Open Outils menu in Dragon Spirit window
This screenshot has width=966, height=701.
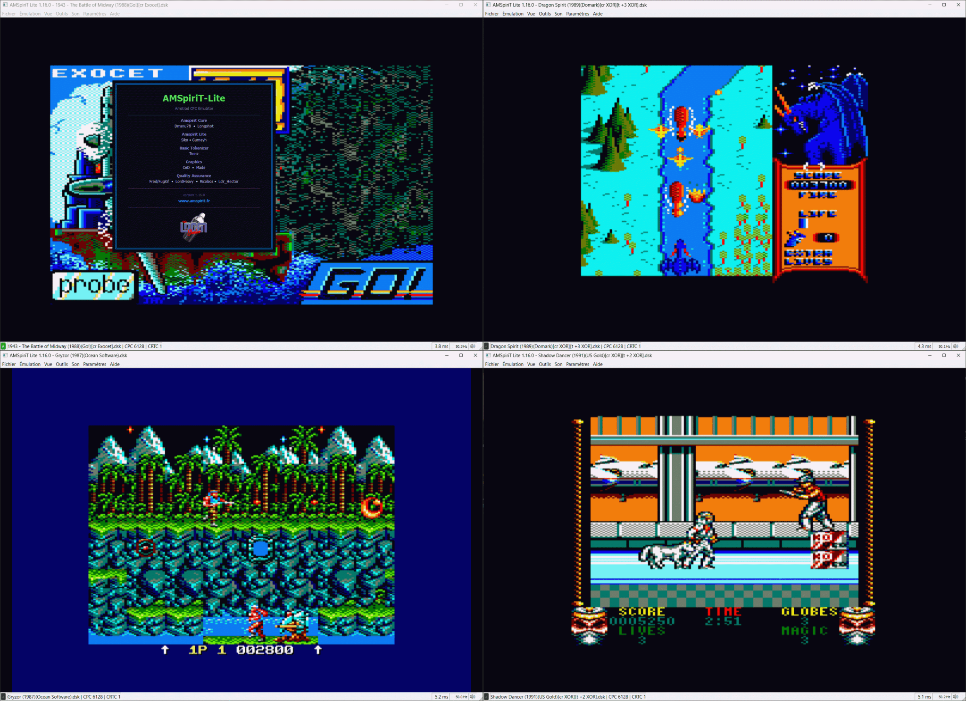[545, 14]
